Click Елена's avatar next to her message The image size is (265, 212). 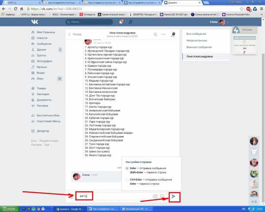pyautogui.click(x=76, y=176)
